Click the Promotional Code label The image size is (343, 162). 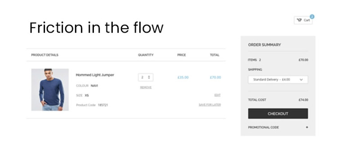pyautogui.click(x=263, y=128)
